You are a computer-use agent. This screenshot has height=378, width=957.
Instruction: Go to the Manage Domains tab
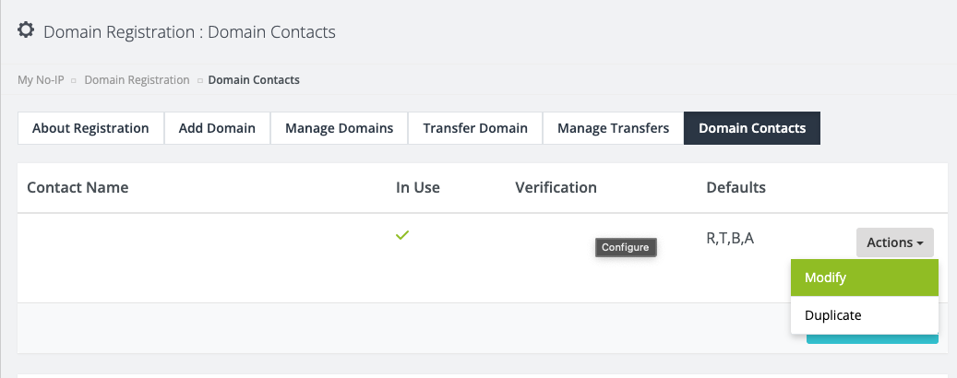coord(339,128)
